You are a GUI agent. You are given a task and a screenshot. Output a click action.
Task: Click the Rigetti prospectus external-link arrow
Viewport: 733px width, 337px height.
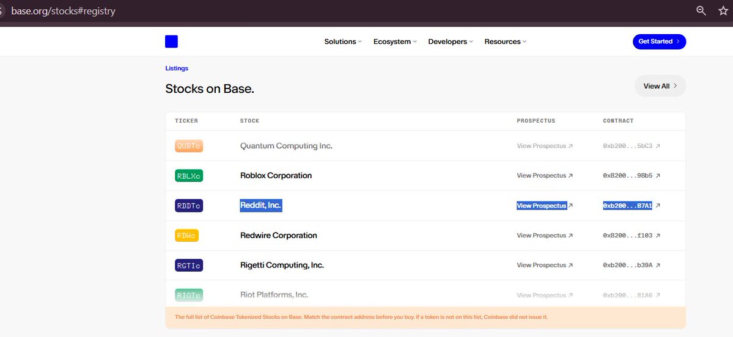click(x=570, y=266)
